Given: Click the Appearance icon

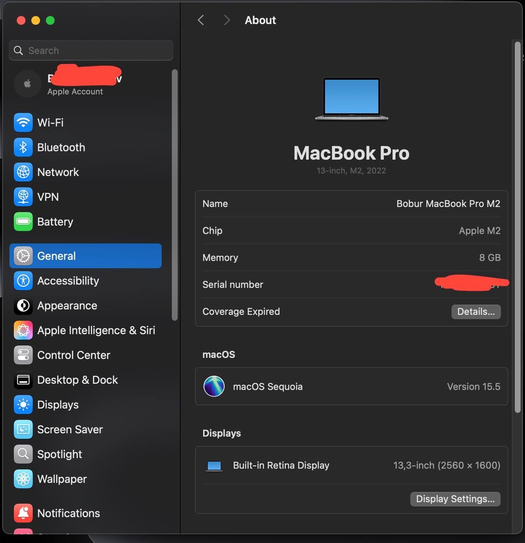Looking at the screenshot, I should pos(23,305).
